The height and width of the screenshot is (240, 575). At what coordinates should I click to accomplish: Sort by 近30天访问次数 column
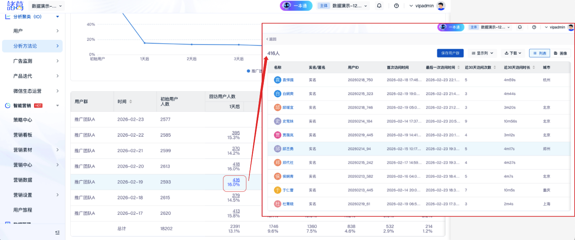pyautogui.click(x=495, y=68)
